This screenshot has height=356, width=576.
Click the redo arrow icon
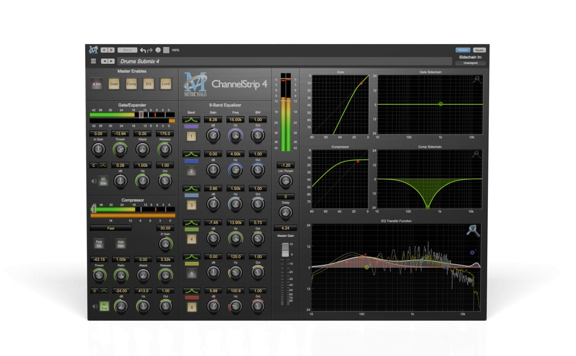click(150, 49)
